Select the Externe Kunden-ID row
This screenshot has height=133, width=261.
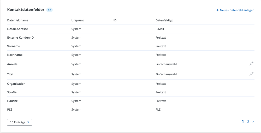click(20, 38)
